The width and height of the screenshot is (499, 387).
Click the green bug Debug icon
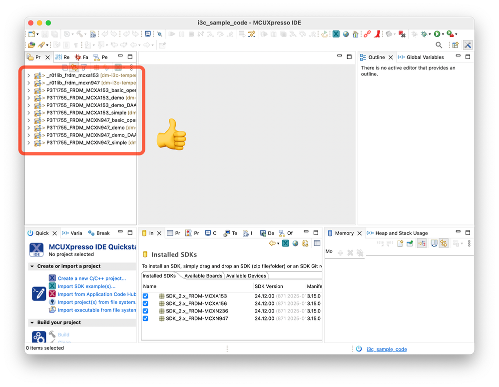click(x=424, y=34)
